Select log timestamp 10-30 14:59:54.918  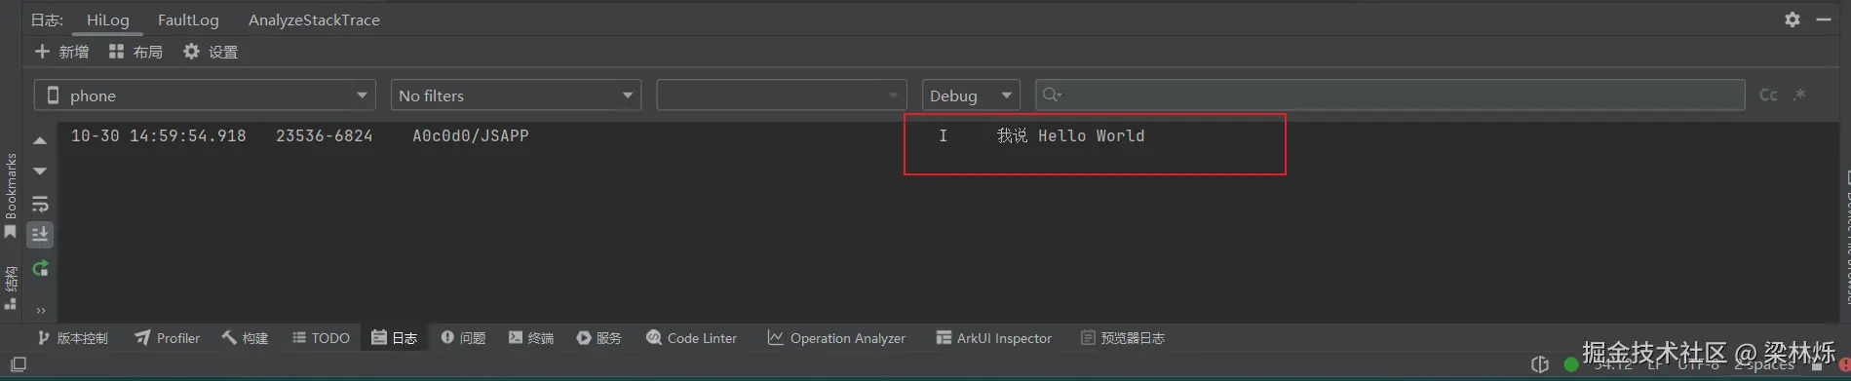click(x=158, y=135)
